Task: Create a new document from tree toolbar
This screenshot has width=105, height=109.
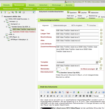Action: click(x=9, y=12)
